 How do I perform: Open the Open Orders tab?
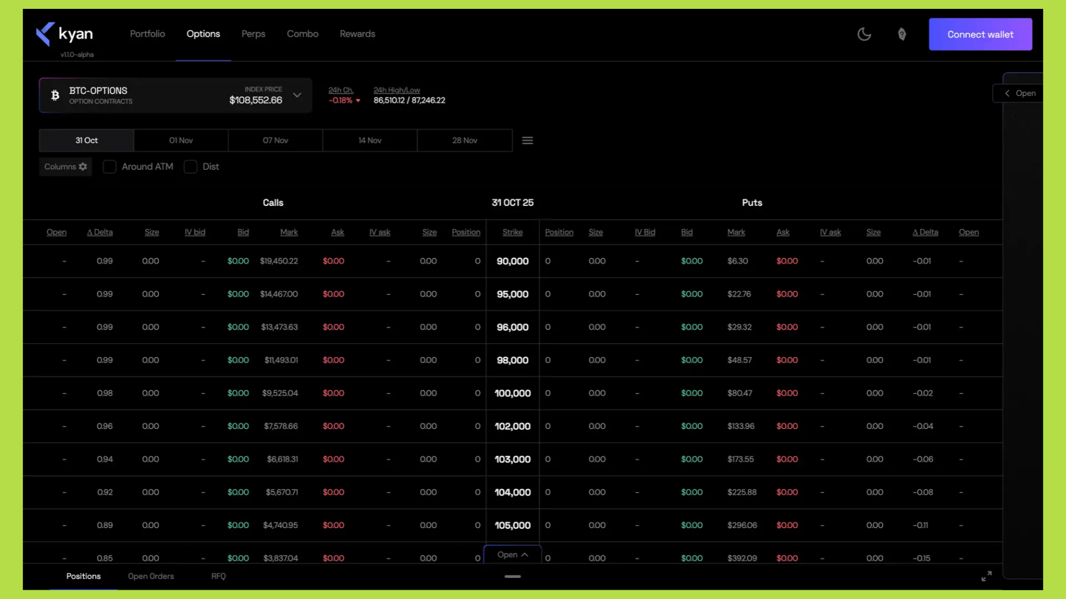(150, 576)
